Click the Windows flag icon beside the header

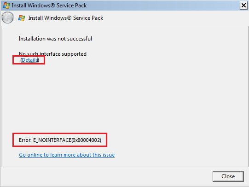point(22,18)
